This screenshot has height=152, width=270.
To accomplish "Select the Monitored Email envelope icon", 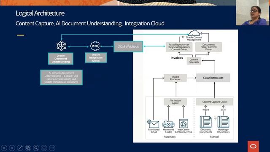I will tap(153, 124).
